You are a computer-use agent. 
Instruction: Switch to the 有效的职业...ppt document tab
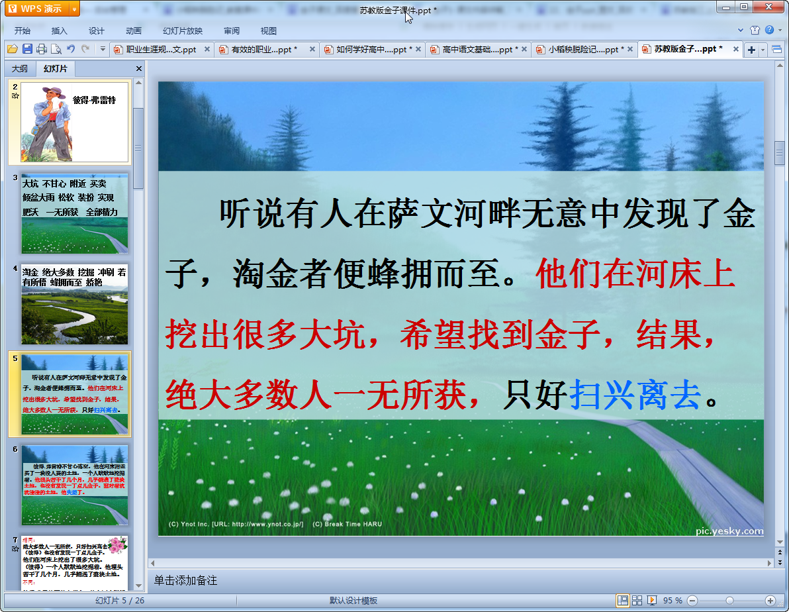tap(264, 50)
